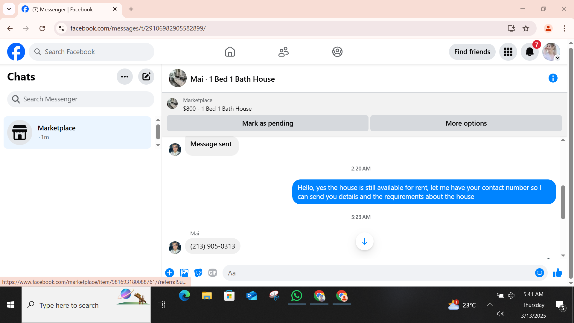Attach a photo with the image icon
The height and width of the screenshot is (323, 574).
click(184, 273)
